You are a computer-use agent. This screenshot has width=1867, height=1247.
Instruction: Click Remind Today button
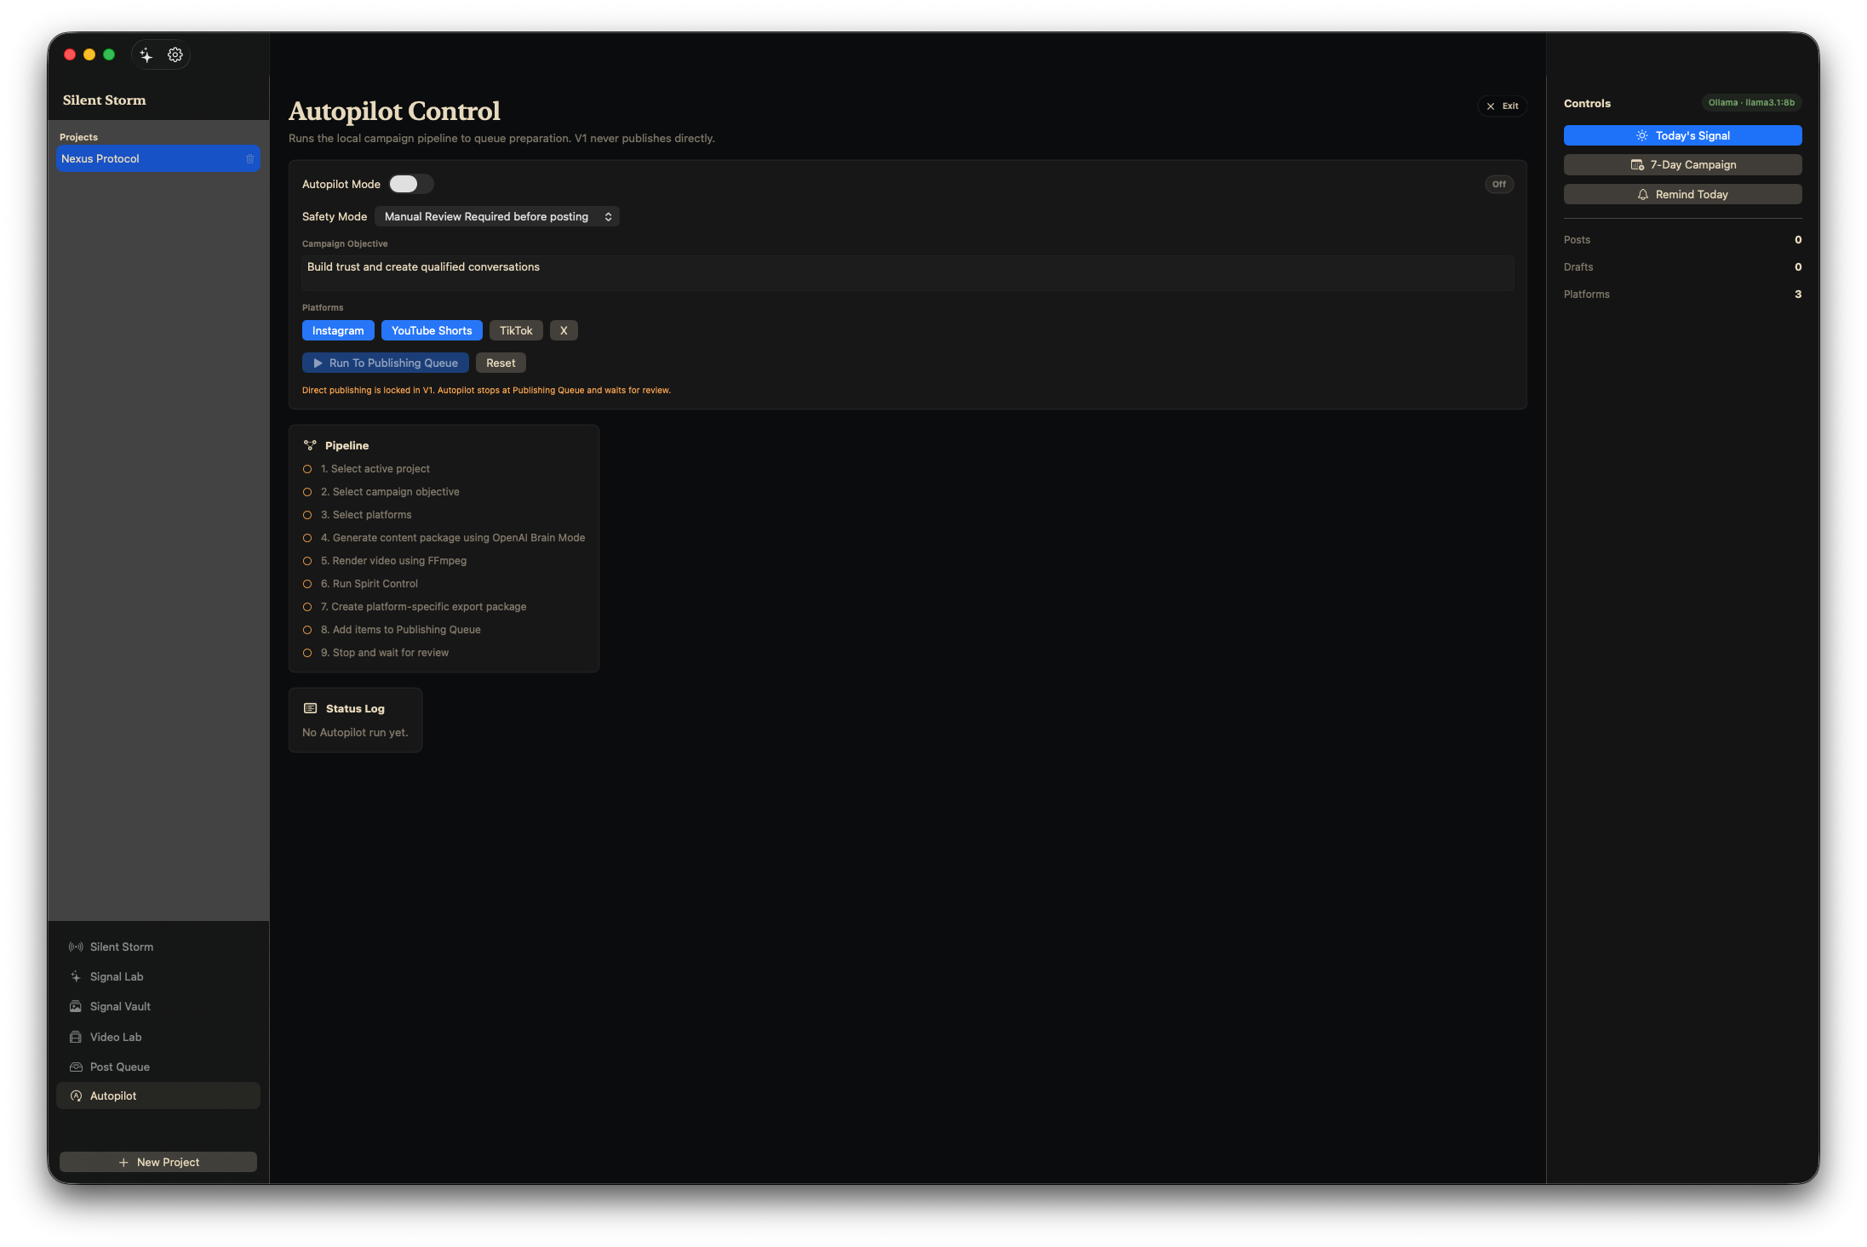click(1682, 194)
